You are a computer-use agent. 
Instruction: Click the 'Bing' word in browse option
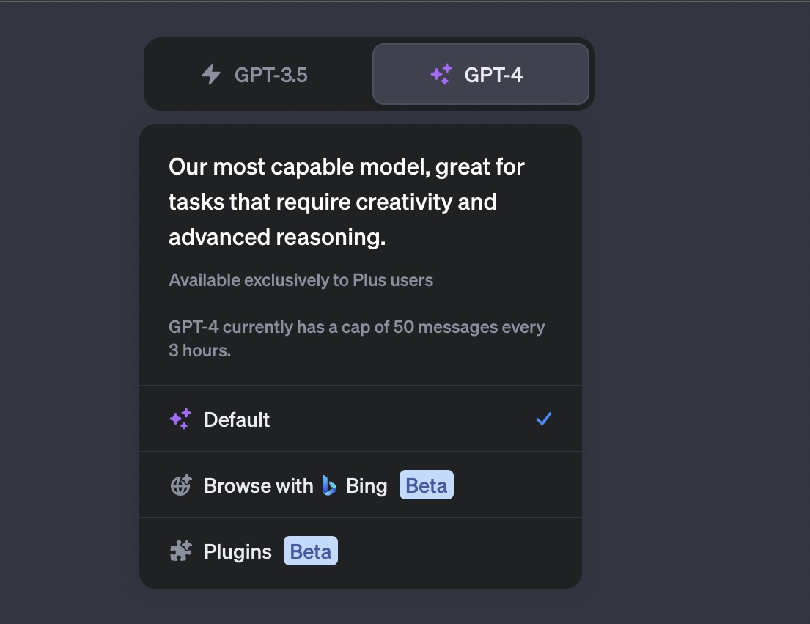point(367,485)
